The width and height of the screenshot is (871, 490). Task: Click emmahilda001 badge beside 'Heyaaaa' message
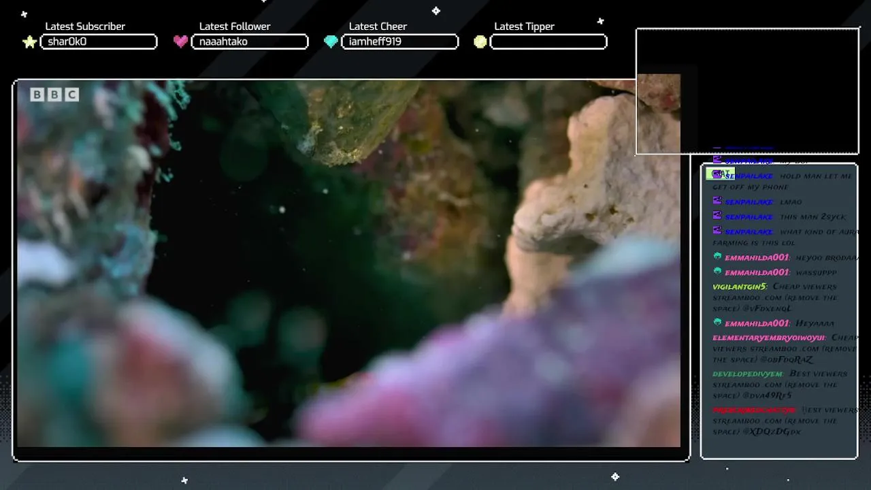click(717, 322)
